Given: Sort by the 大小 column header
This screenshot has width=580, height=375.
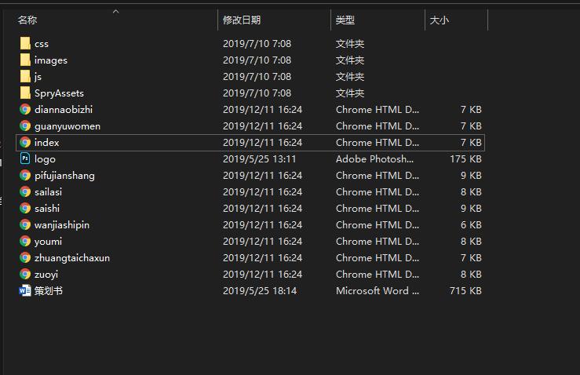Looking at the screenshot, I should (x=439, y=20).
